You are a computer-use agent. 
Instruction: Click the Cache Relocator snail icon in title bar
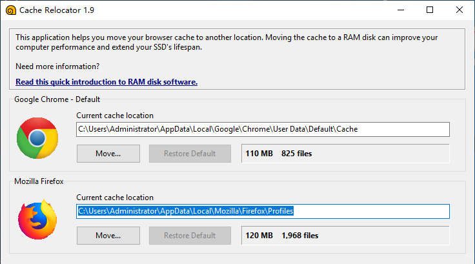[10, 10]
